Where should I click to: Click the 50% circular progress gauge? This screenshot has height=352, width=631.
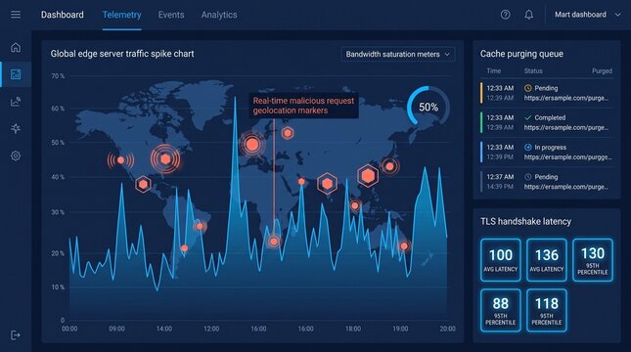(x=428, y=107)
